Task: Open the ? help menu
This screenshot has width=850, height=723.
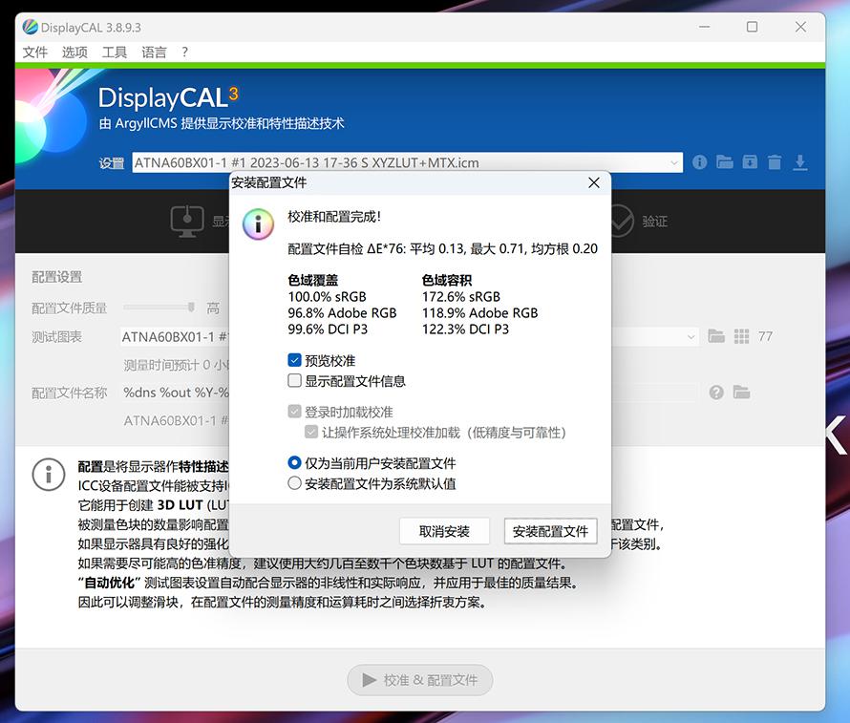Action: [185, 52]
